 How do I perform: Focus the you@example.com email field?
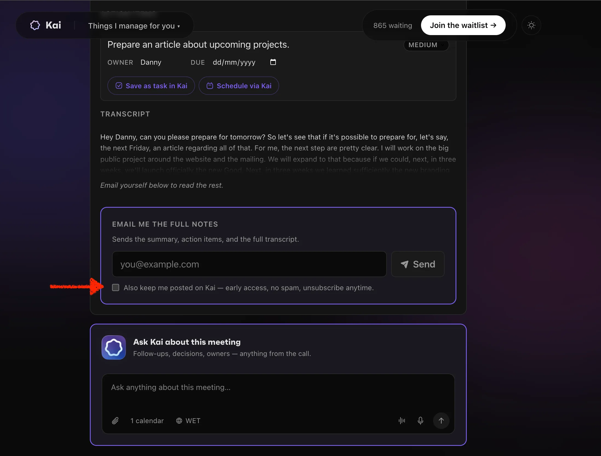pyautogui.click(x=249, y=264)
